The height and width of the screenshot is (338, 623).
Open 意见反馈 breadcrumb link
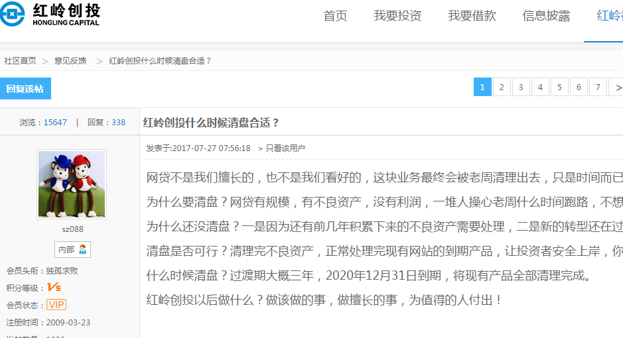pos(70,61)
